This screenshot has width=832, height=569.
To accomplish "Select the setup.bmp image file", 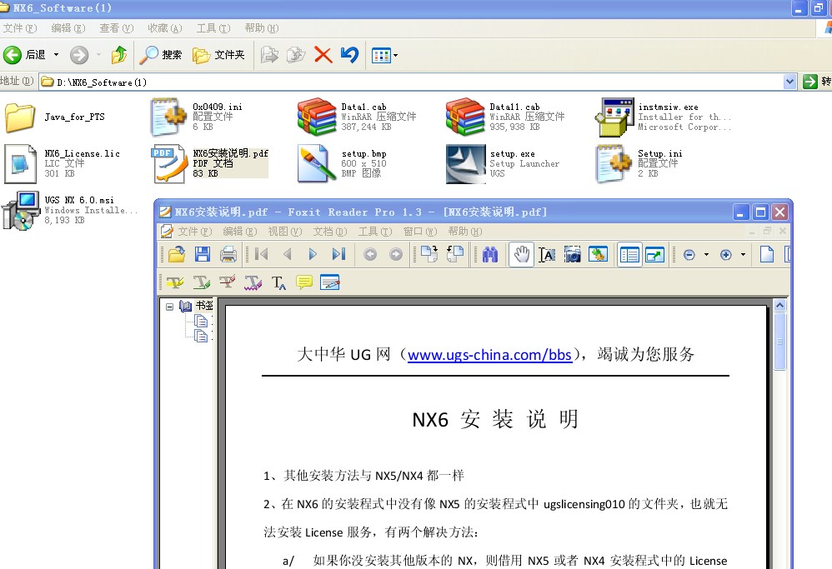I will [x=343, y=163].
